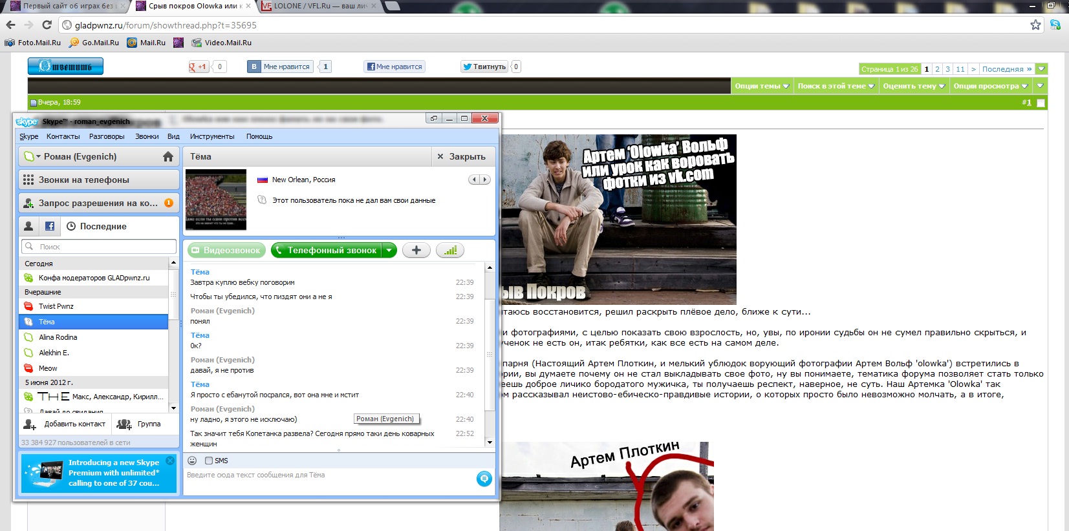The width and height of the screenshot is (1069, 531).
Task: Bookmark the page with the star icon
Action: pyautogui.click(x=1035, y=25)
